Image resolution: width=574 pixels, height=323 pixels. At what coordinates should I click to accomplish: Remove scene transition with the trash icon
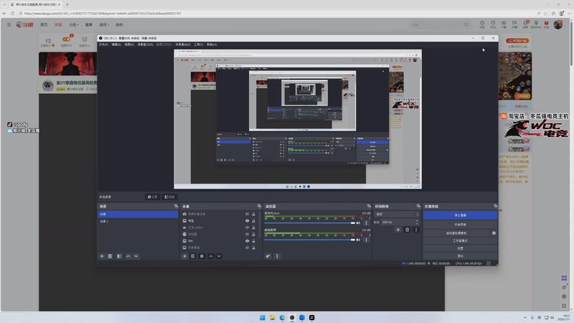click(x=407, y=230)
